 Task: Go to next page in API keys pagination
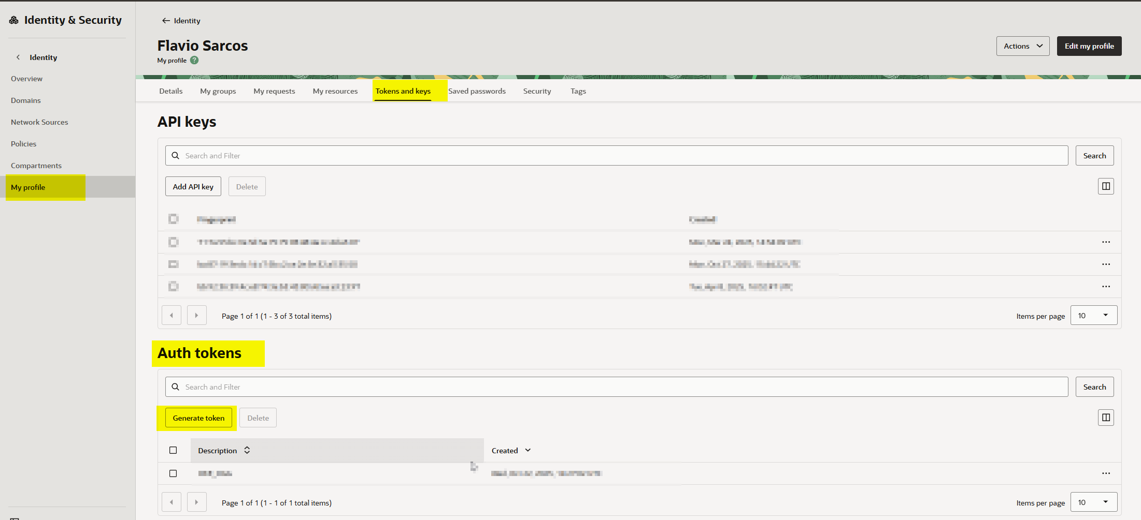[196, 315]
